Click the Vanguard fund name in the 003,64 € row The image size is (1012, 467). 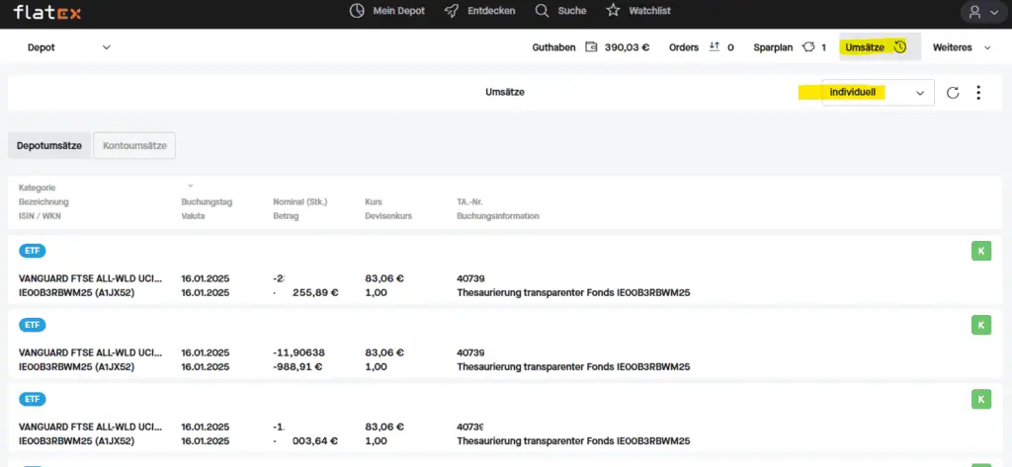(x=90, y=427)
